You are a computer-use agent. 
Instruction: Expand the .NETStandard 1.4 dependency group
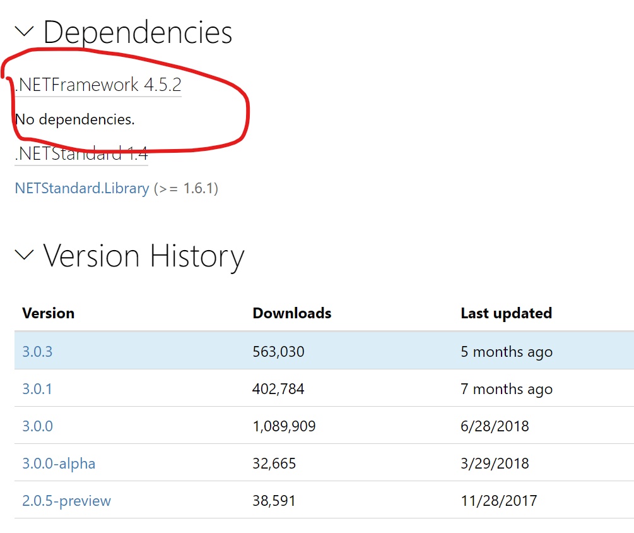pos(81,153)
